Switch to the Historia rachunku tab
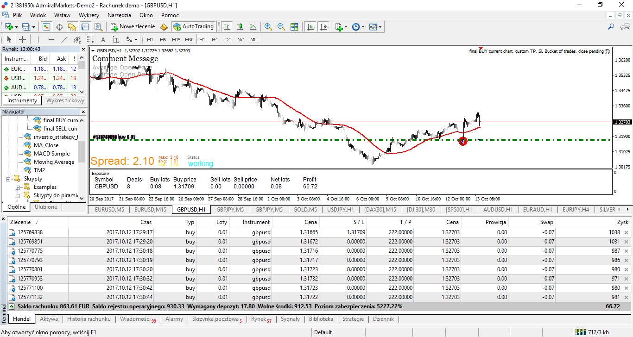Image resolution: width=633 pixels, height=337 pixels. click(x=89, y=319)
